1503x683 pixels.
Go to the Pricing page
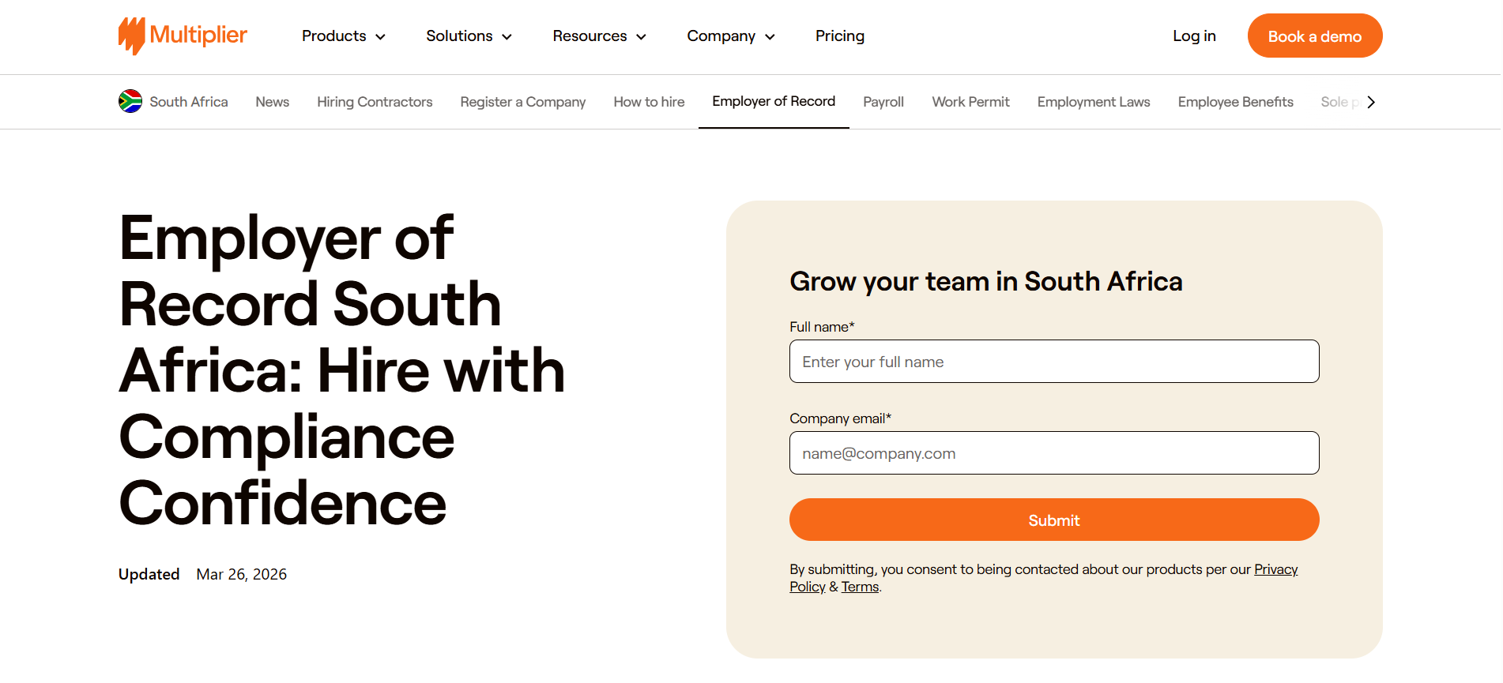pyautogui.click(x=840, y=36)
